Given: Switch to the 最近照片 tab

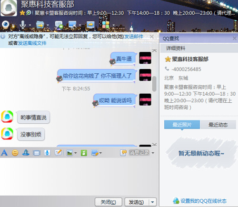Looking at the screenshot, I should pos(182,125).
